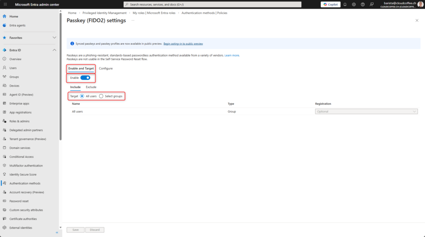
Task: Open the notifications bell icon
Action: pos(345,4)
